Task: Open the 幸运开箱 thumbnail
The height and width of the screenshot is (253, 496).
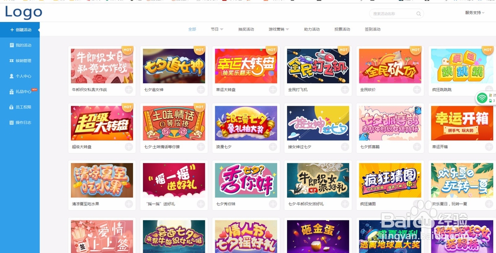Action: click(462, 123)
